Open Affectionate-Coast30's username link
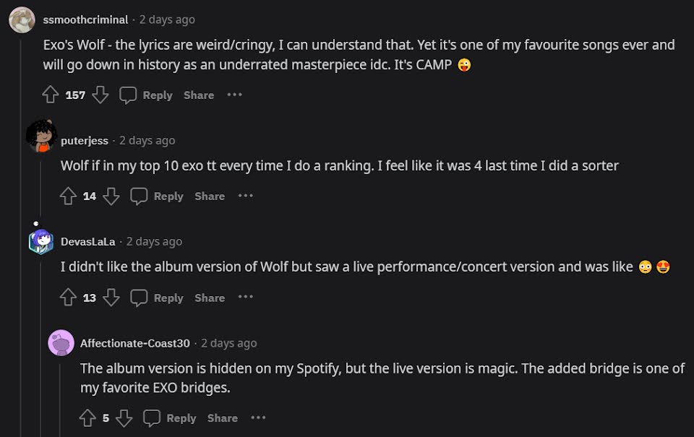This screenshot has width=694, height=437. [135, 343]
